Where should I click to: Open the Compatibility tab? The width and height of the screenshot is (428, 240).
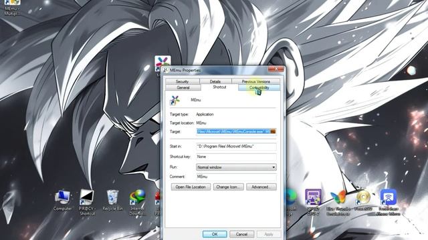pos(259,87)
